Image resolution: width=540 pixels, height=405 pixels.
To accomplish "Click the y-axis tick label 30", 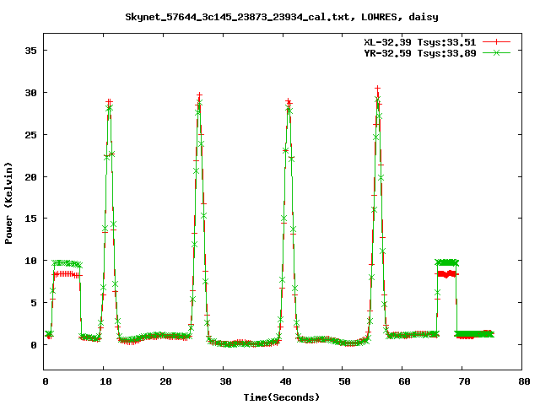I will tap(30, 93).
